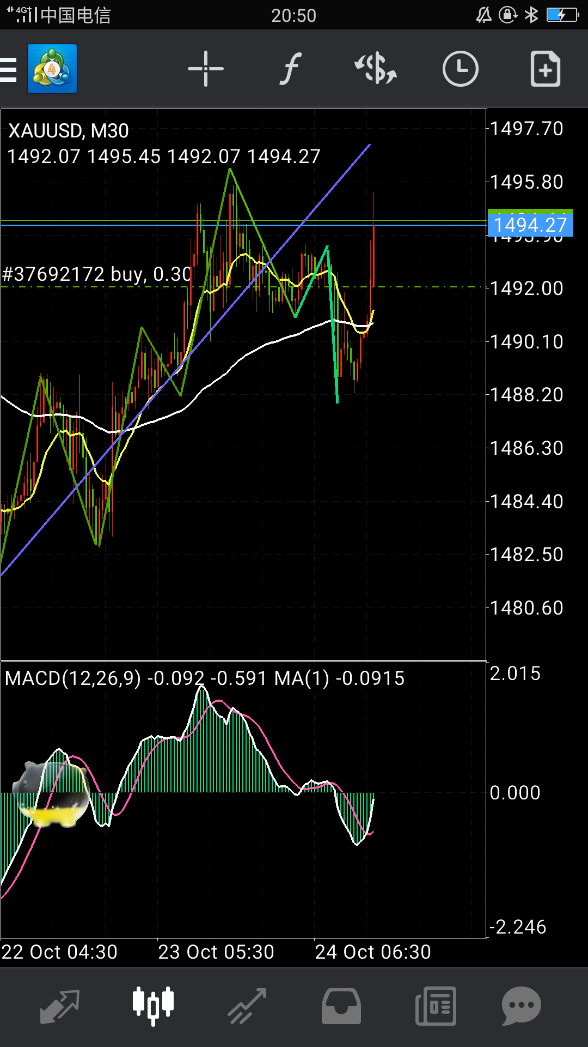
Task: Tap the 1484.40 price scale label
Action: pyautogui.click(x=527, y=502)
